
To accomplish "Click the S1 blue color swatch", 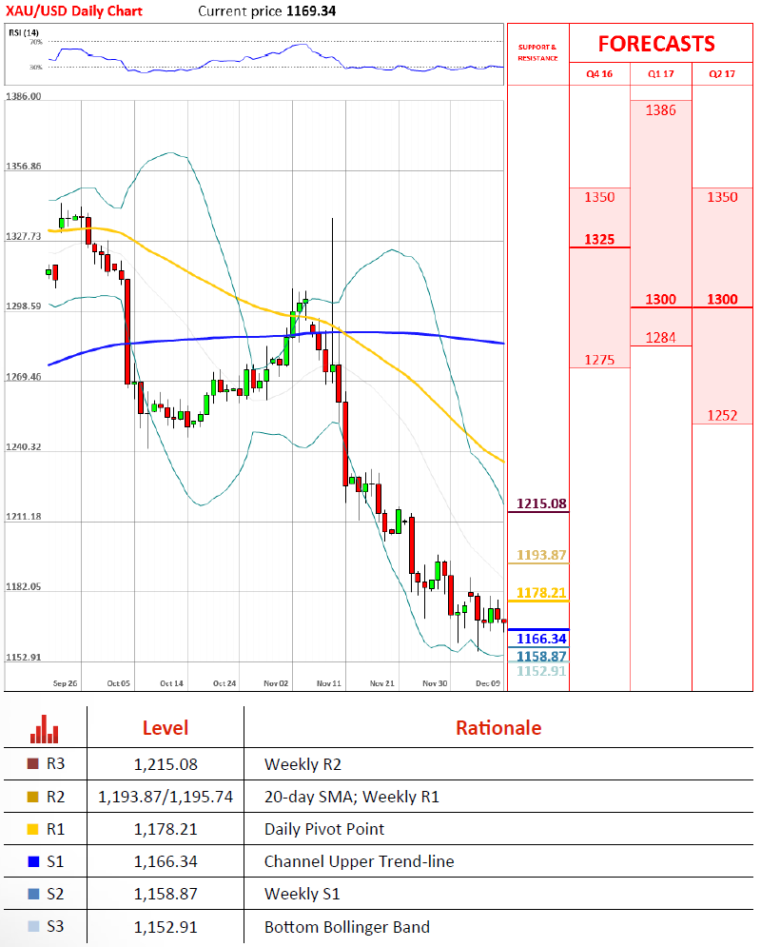I will pyautogui.click(x=33, y=861).
